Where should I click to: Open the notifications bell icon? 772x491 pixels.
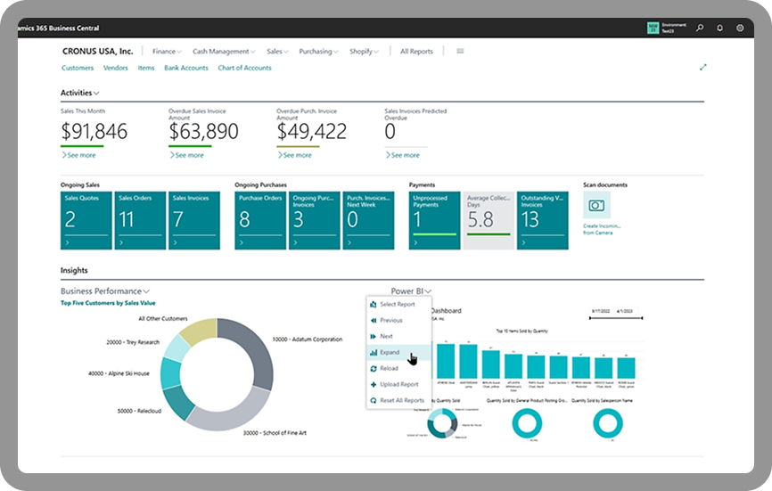719,28
